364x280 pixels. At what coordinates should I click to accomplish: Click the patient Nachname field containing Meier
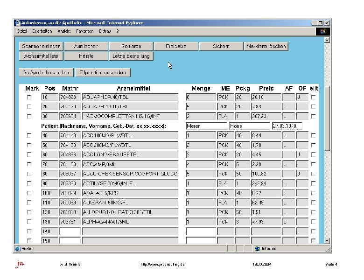tap(206, 126)
